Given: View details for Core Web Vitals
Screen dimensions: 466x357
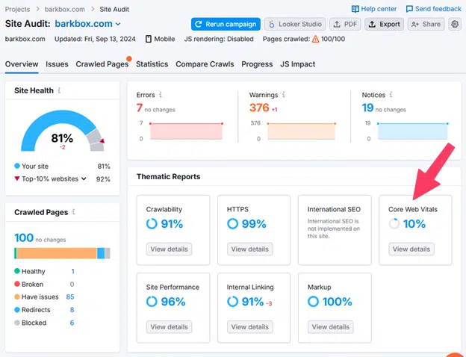Looking at the screenshot, I should point(411,249).
